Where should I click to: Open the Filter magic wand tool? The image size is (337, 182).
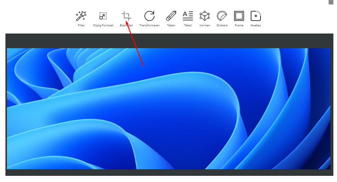81,19
